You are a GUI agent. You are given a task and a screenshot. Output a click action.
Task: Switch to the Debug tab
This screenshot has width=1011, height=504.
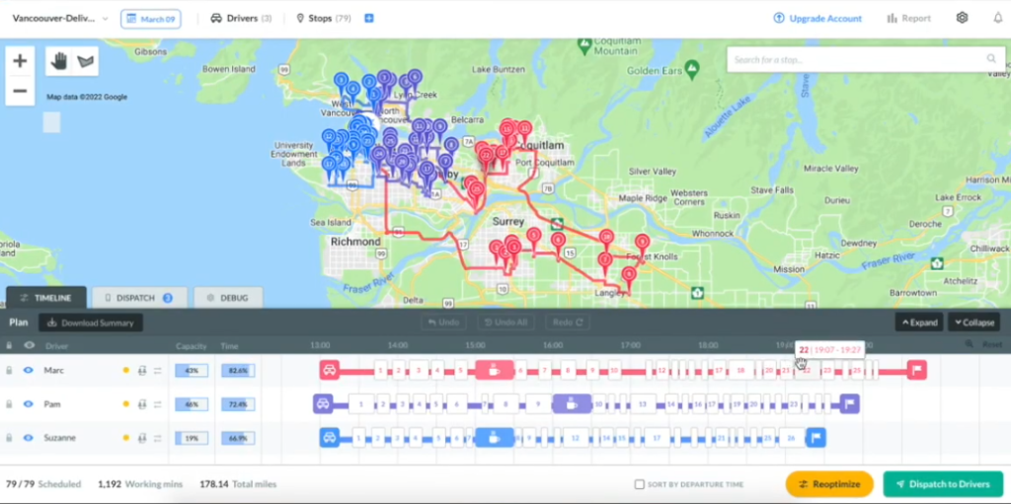[228, 298]
